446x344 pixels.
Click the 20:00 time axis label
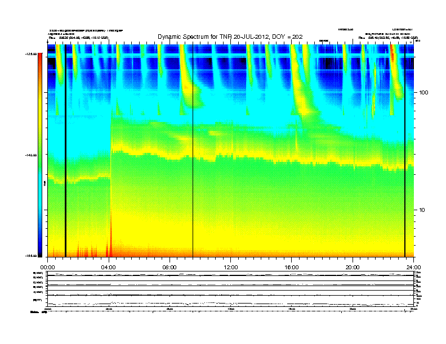tap(353, 268)
